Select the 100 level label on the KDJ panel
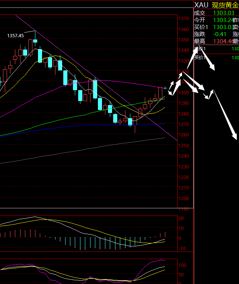239x284 pixels. click(182, 265)
